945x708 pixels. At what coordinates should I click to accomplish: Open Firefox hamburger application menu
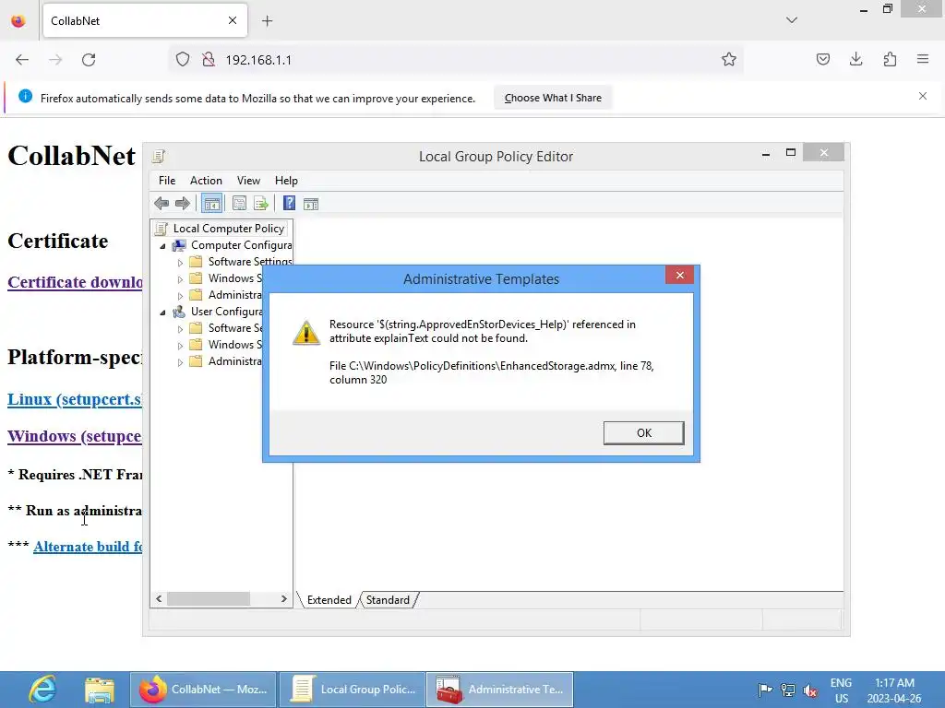tap(923, 59)
